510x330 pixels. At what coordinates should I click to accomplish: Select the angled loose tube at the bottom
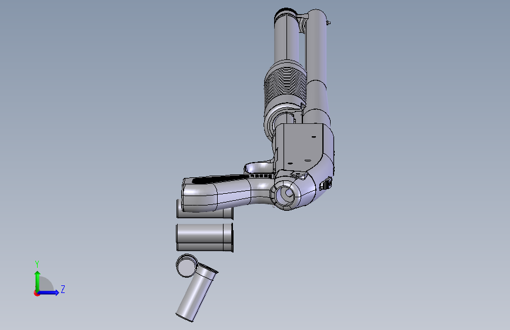[x=196, y=293]
